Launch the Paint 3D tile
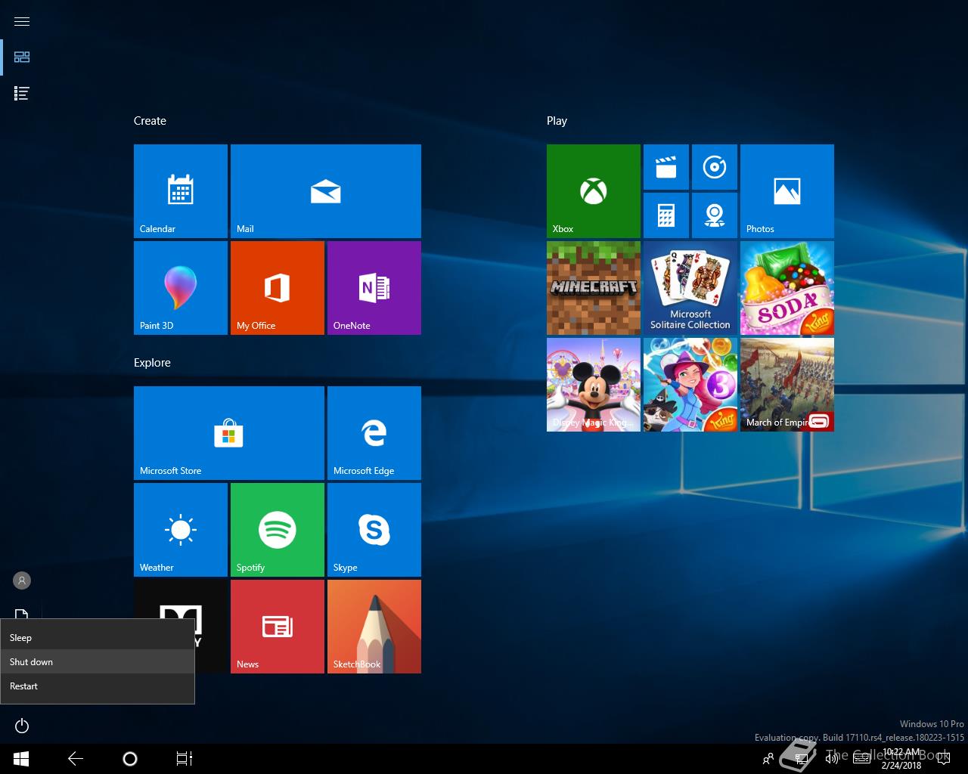Screen dimensions: 968x774 (181, 288)
